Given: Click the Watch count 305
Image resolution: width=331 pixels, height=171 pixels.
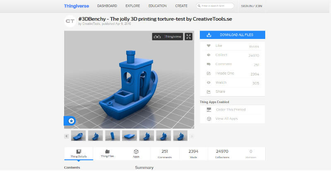Looking at the screenshot, I should coord(256,83).
